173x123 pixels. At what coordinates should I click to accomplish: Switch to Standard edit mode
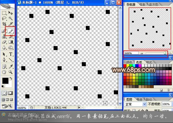tap(4, 93)
